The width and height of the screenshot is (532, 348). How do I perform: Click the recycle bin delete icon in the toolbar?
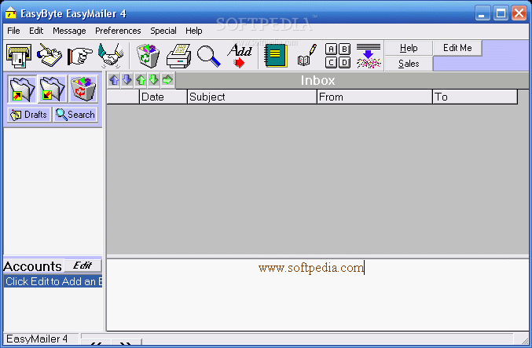click(x=149, y=56)
